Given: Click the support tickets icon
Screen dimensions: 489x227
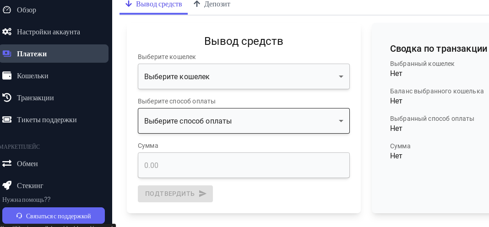Looking at the screenshot, I should pos(7,119).
